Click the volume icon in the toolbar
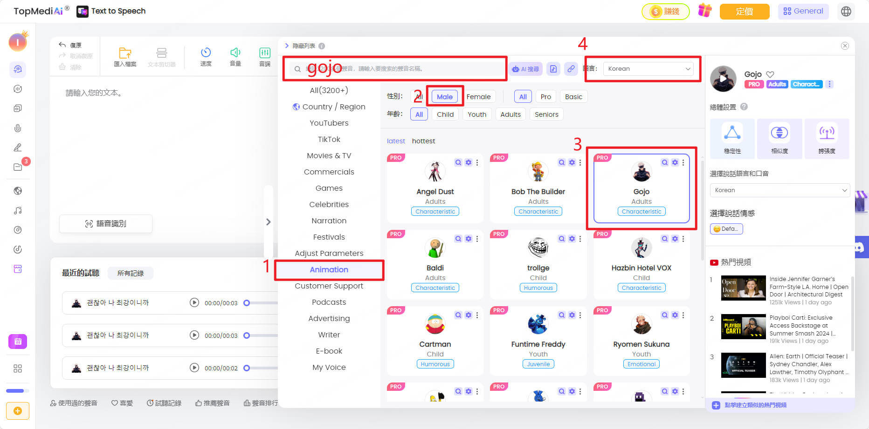Viewport: 869px width, 429px height. click(x=235, y=53)
